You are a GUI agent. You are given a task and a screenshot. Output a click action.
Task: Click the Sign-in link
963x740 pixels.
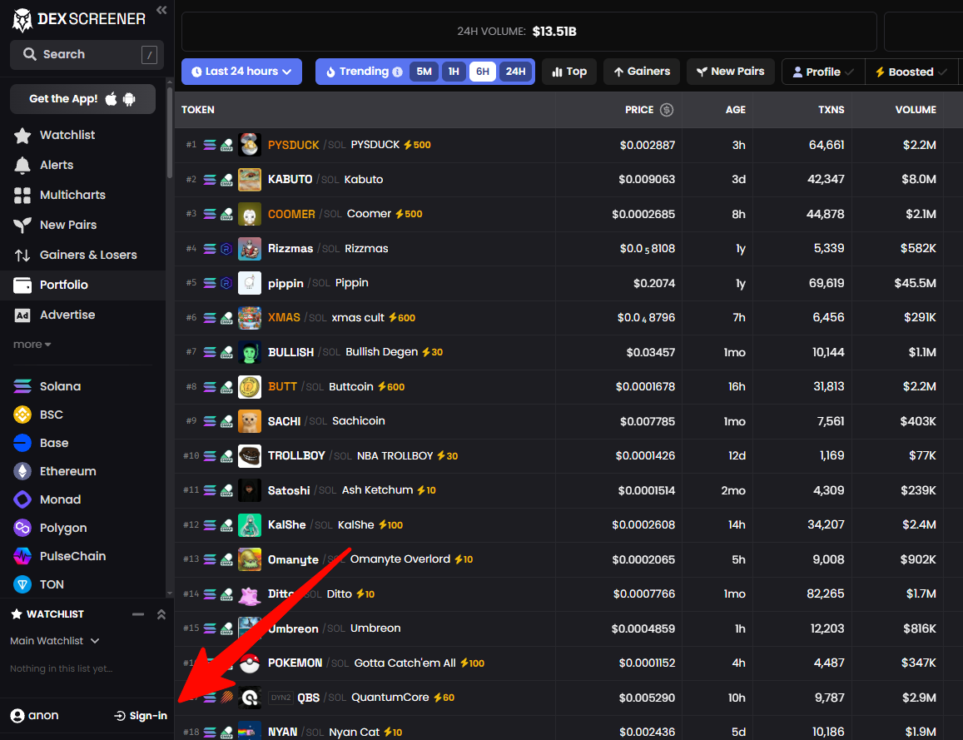point(141,716)
